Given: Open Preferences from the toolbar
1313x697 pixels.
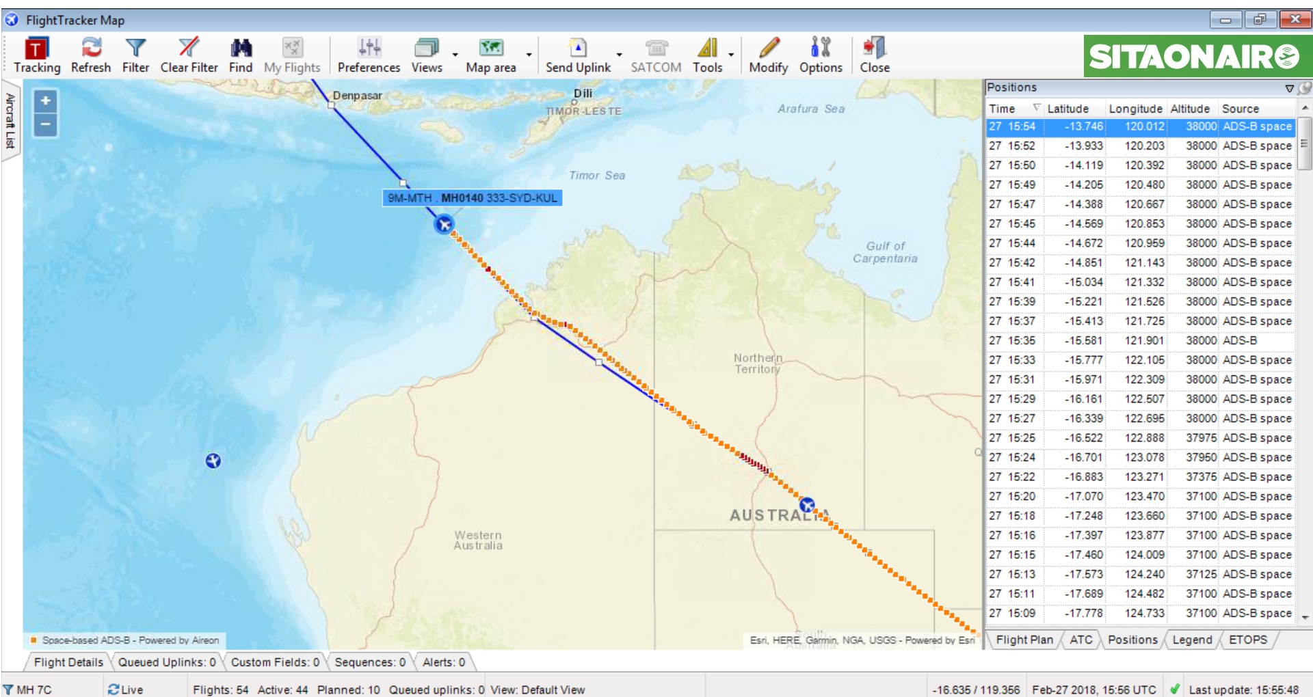Looking at the screenshot, I should [369, 55].
